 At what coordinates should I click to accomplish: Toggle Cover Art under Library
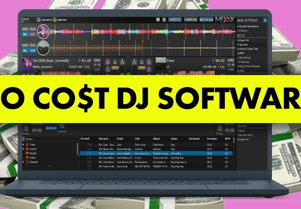[243, 139]
